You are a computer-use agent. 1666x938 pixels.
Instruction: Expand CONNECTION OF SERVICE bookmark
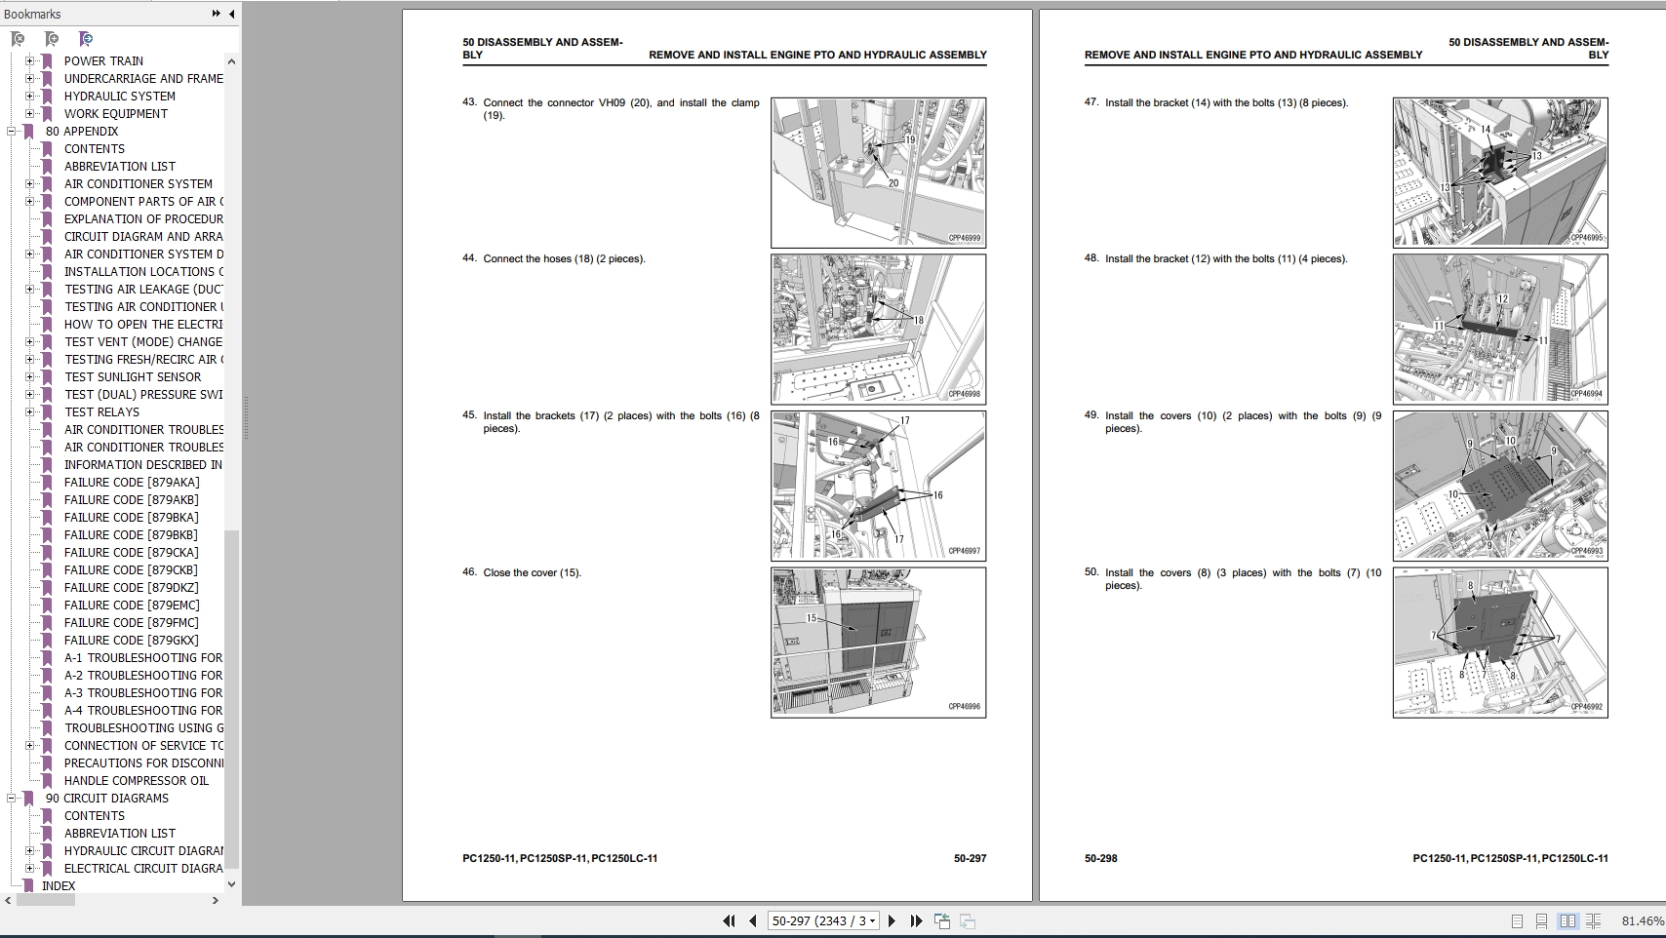[29, 745]
